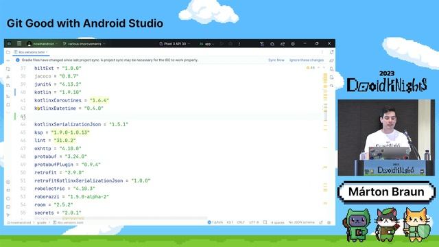Open editor tab options three-dot menu

pos(322,52)
